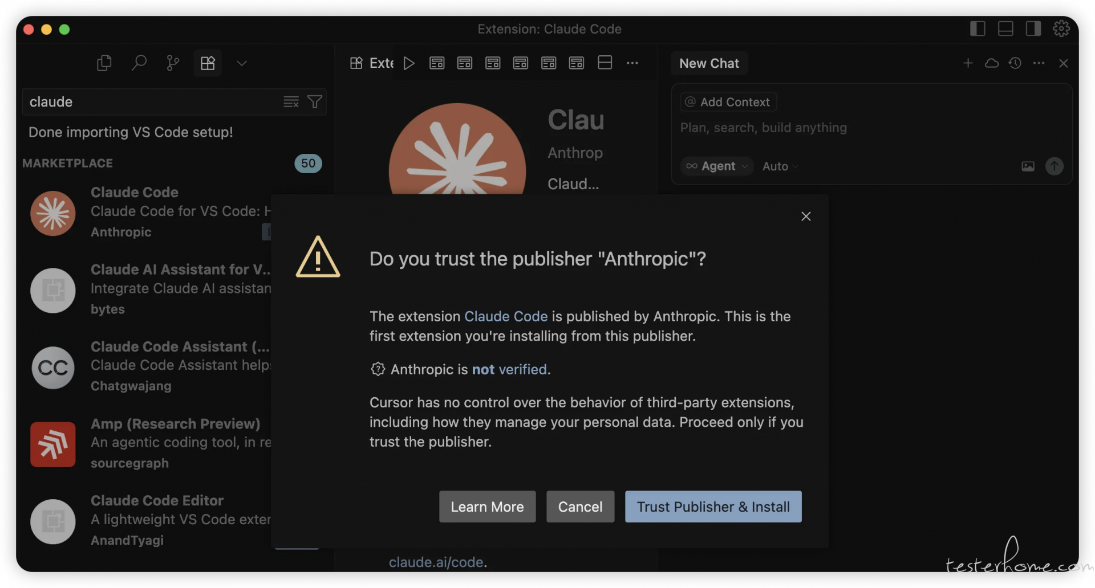Click the Claude Code starburst thumbnail
This screenshot has height=588, width=1095.
coord(53,214)
